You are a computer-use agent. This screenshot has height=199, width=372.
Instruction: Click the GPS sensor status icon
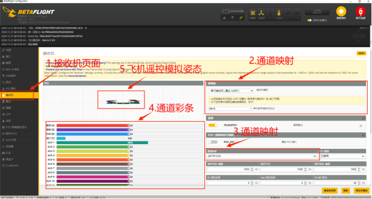point(288,14)
